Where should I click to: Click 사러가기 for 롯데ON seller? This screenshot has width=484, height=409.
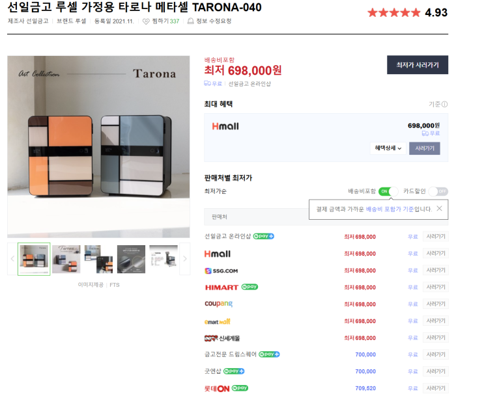pos(436,388)
